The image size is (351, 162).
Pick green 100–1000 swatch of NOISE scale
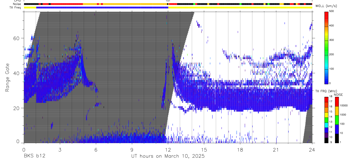pyautogui.click(x=337, y=120)
